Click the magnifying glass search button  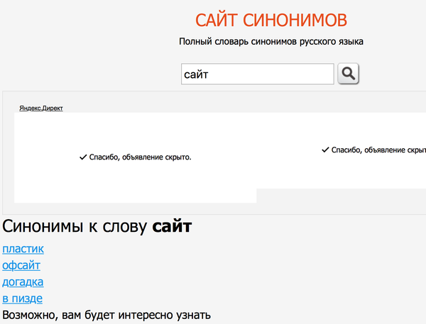(349, 74)
